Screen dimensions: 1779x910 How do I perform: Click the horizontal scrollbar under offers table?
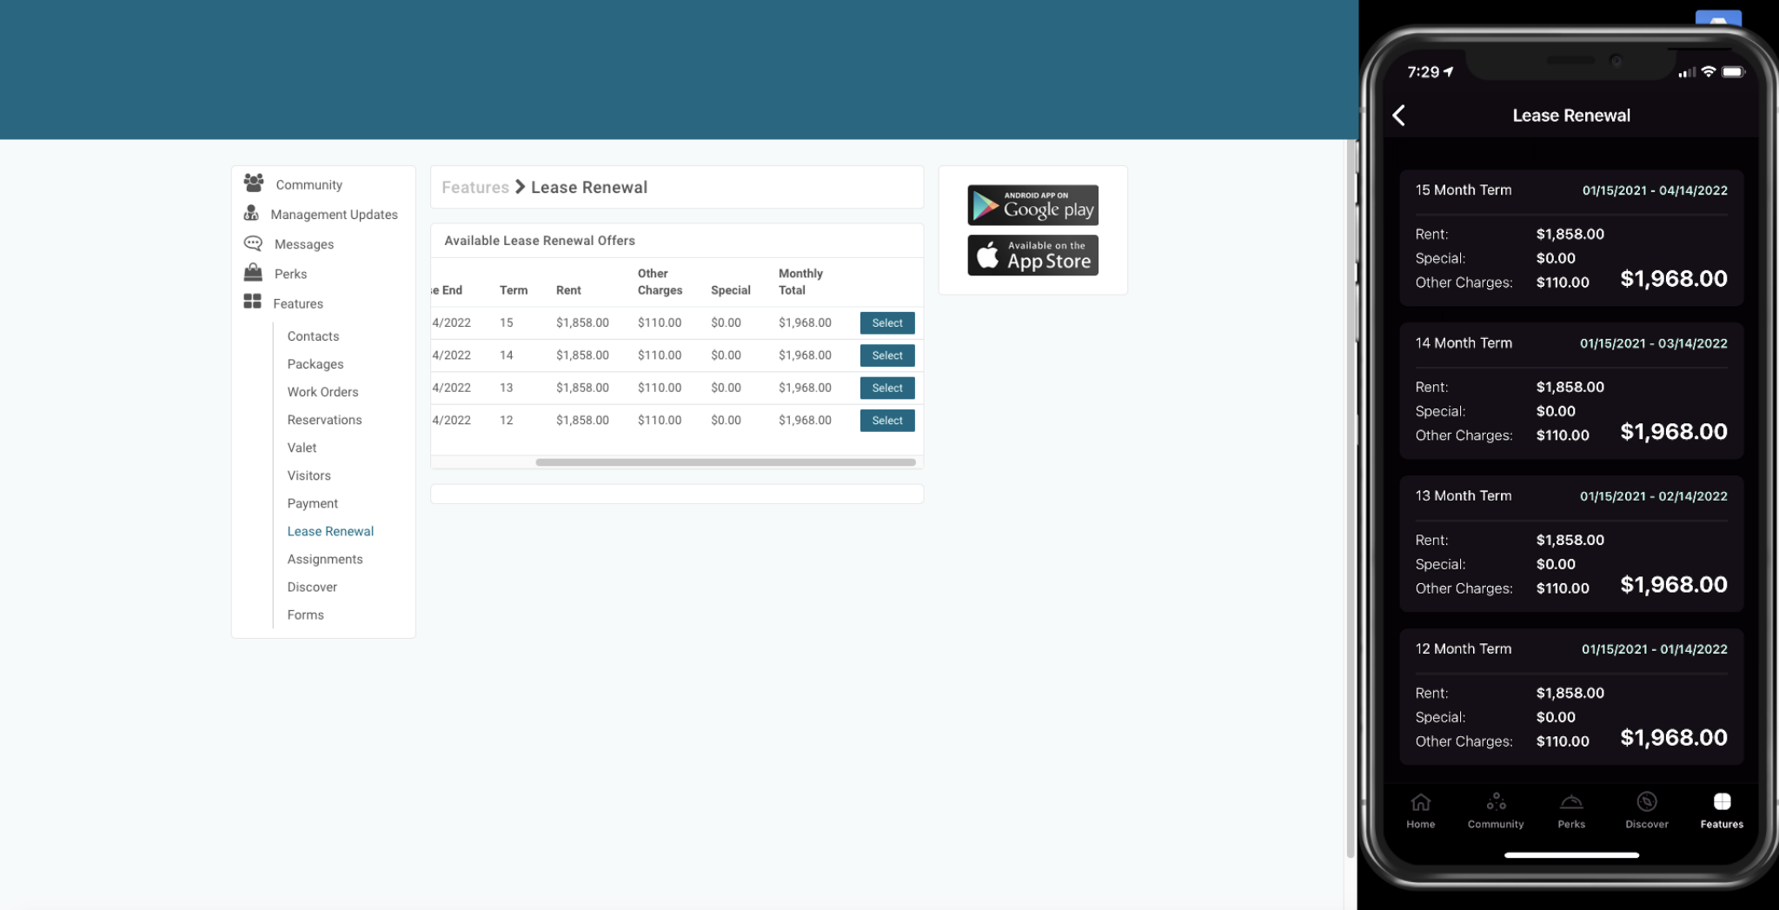click(725, 462)
